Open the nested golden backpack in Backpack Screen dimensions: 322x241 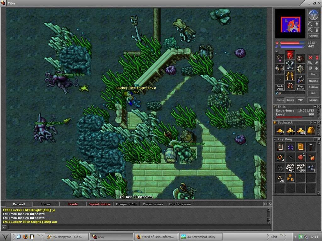(311, 131)
